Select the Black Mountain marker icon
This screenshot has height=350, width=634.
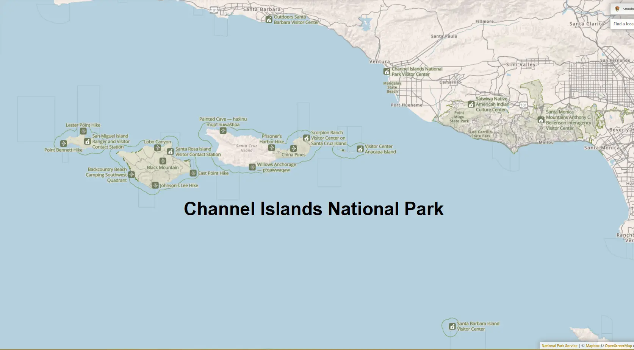tap(163, 161)
